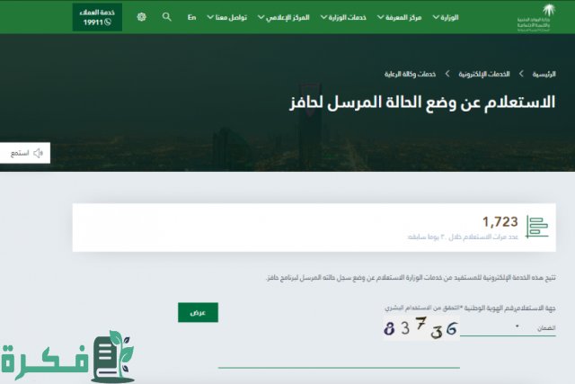Image resolution: width=575 pixels, height=384 pixels.
Task: Expand the مركز المعرفة menu
Action: pos(399,17)
